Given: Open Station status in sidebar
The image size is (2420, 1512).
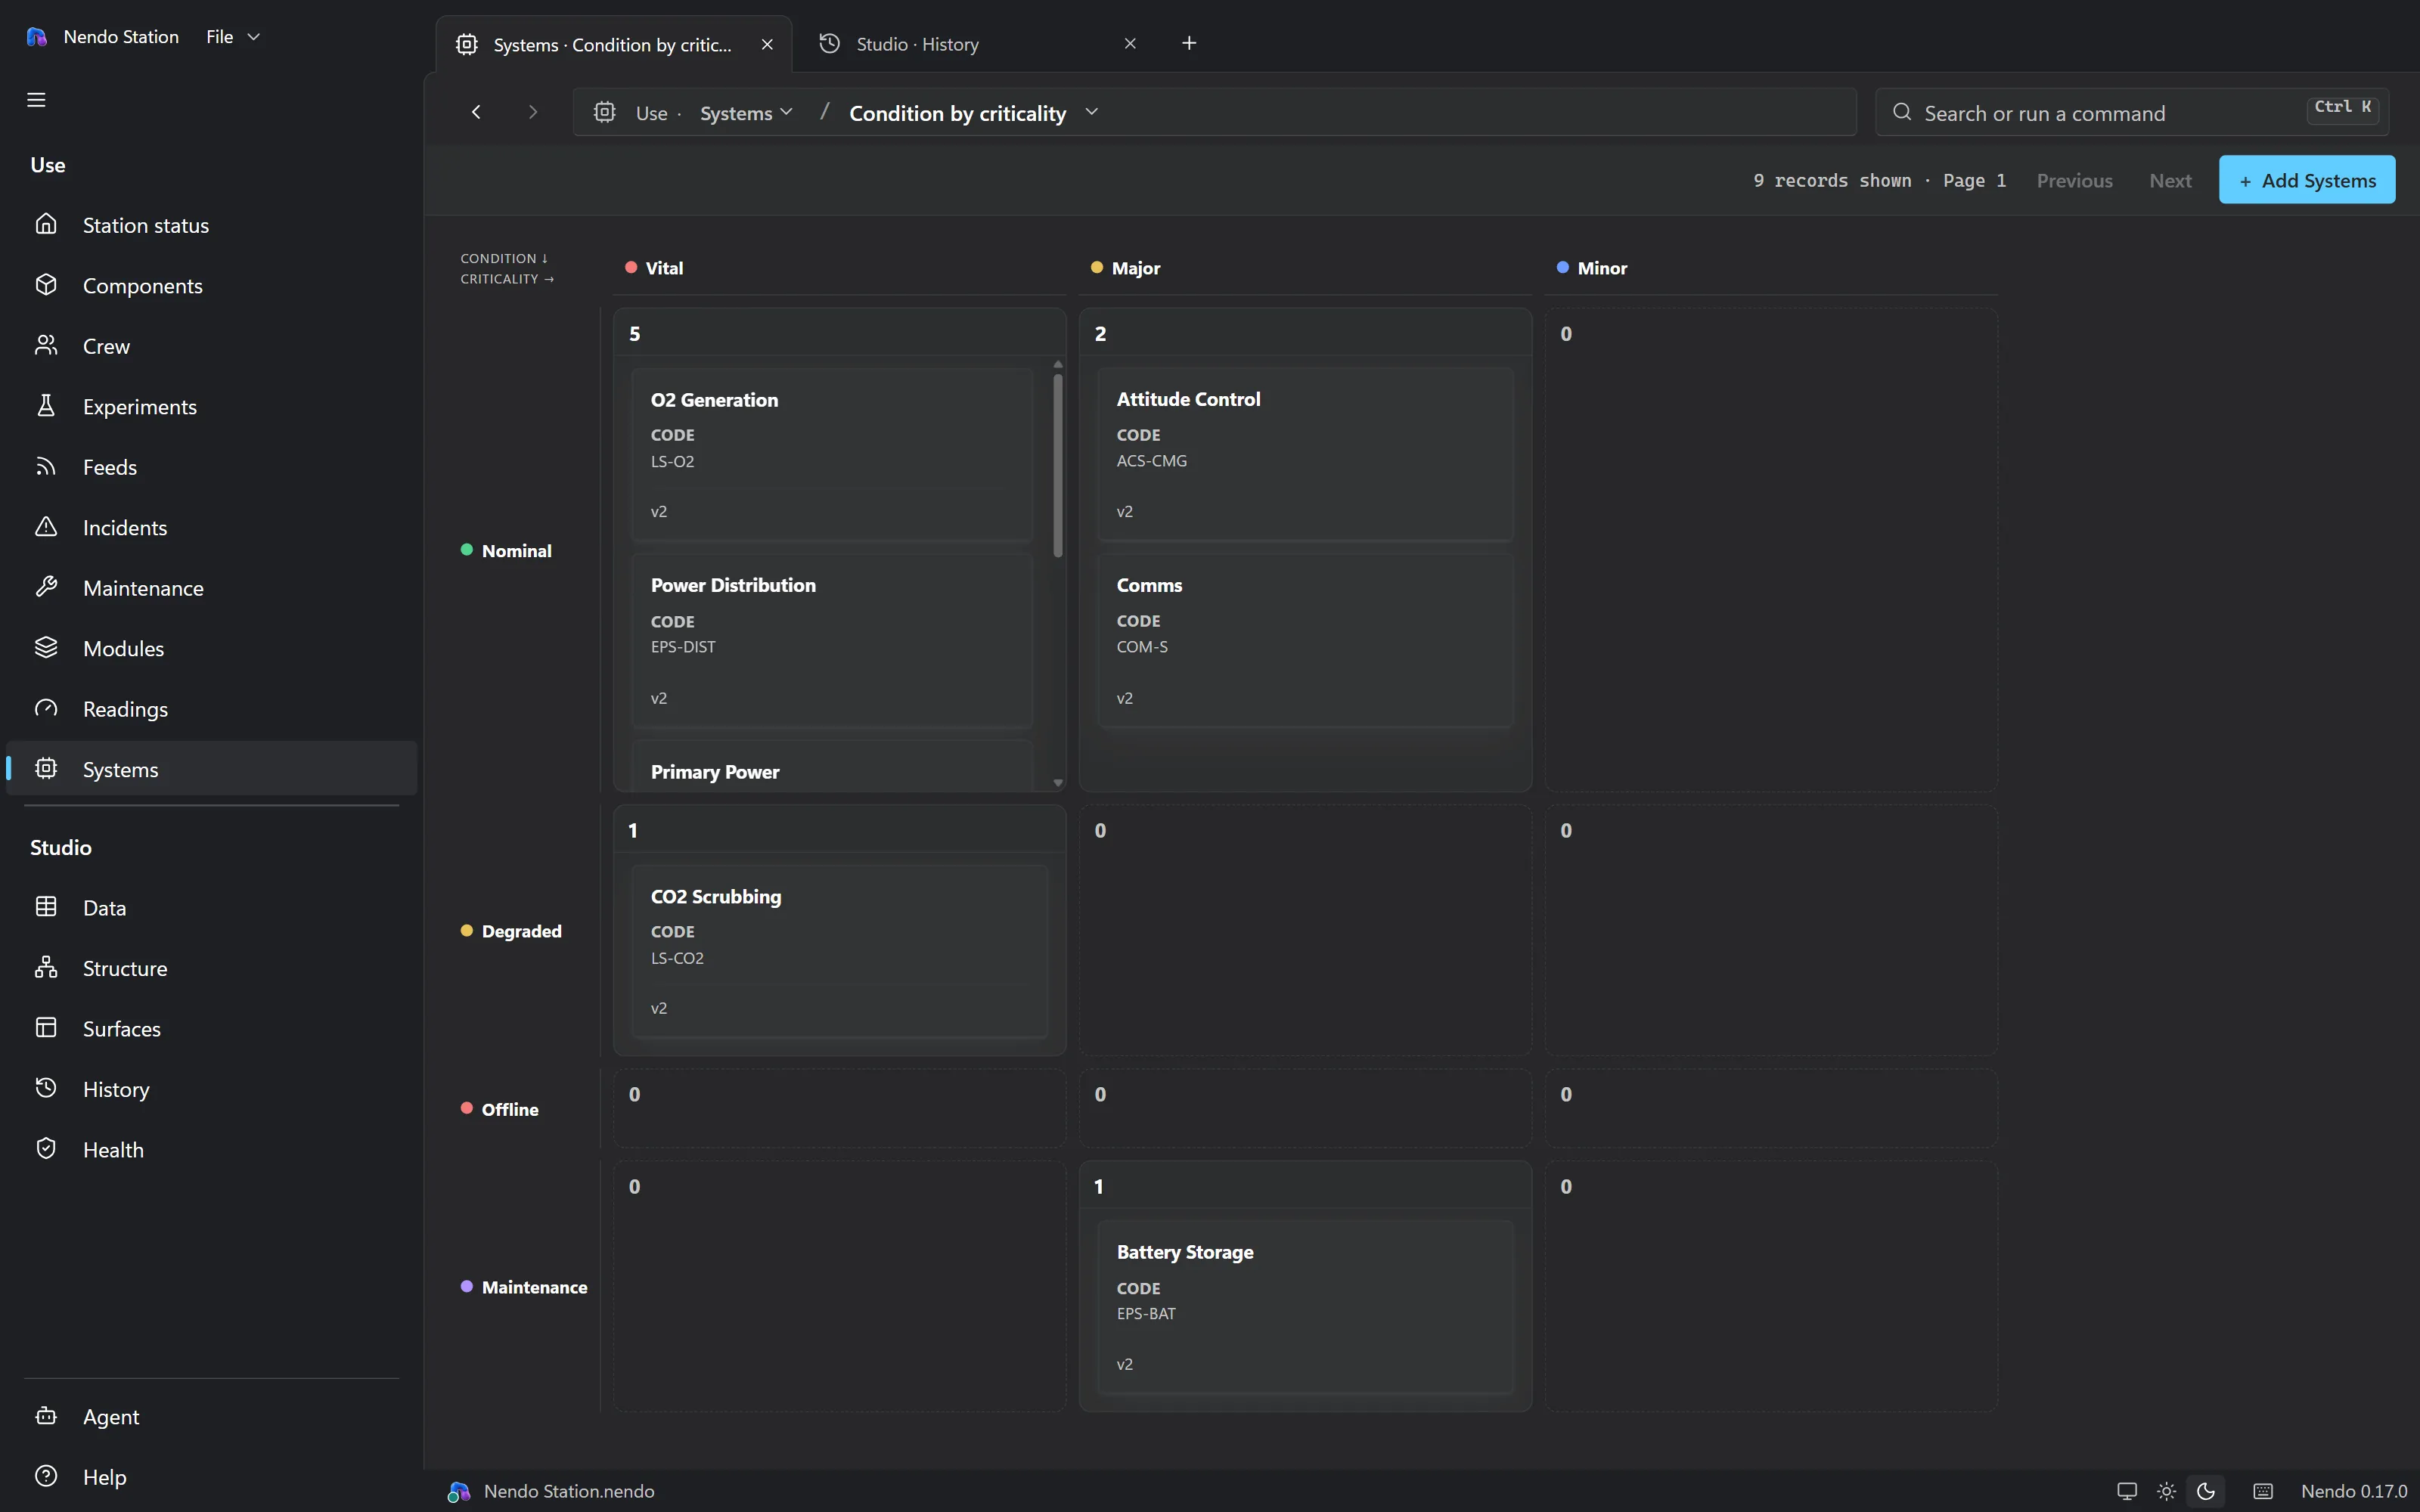Looking at the screenshot, I should (x=211, y=225).
